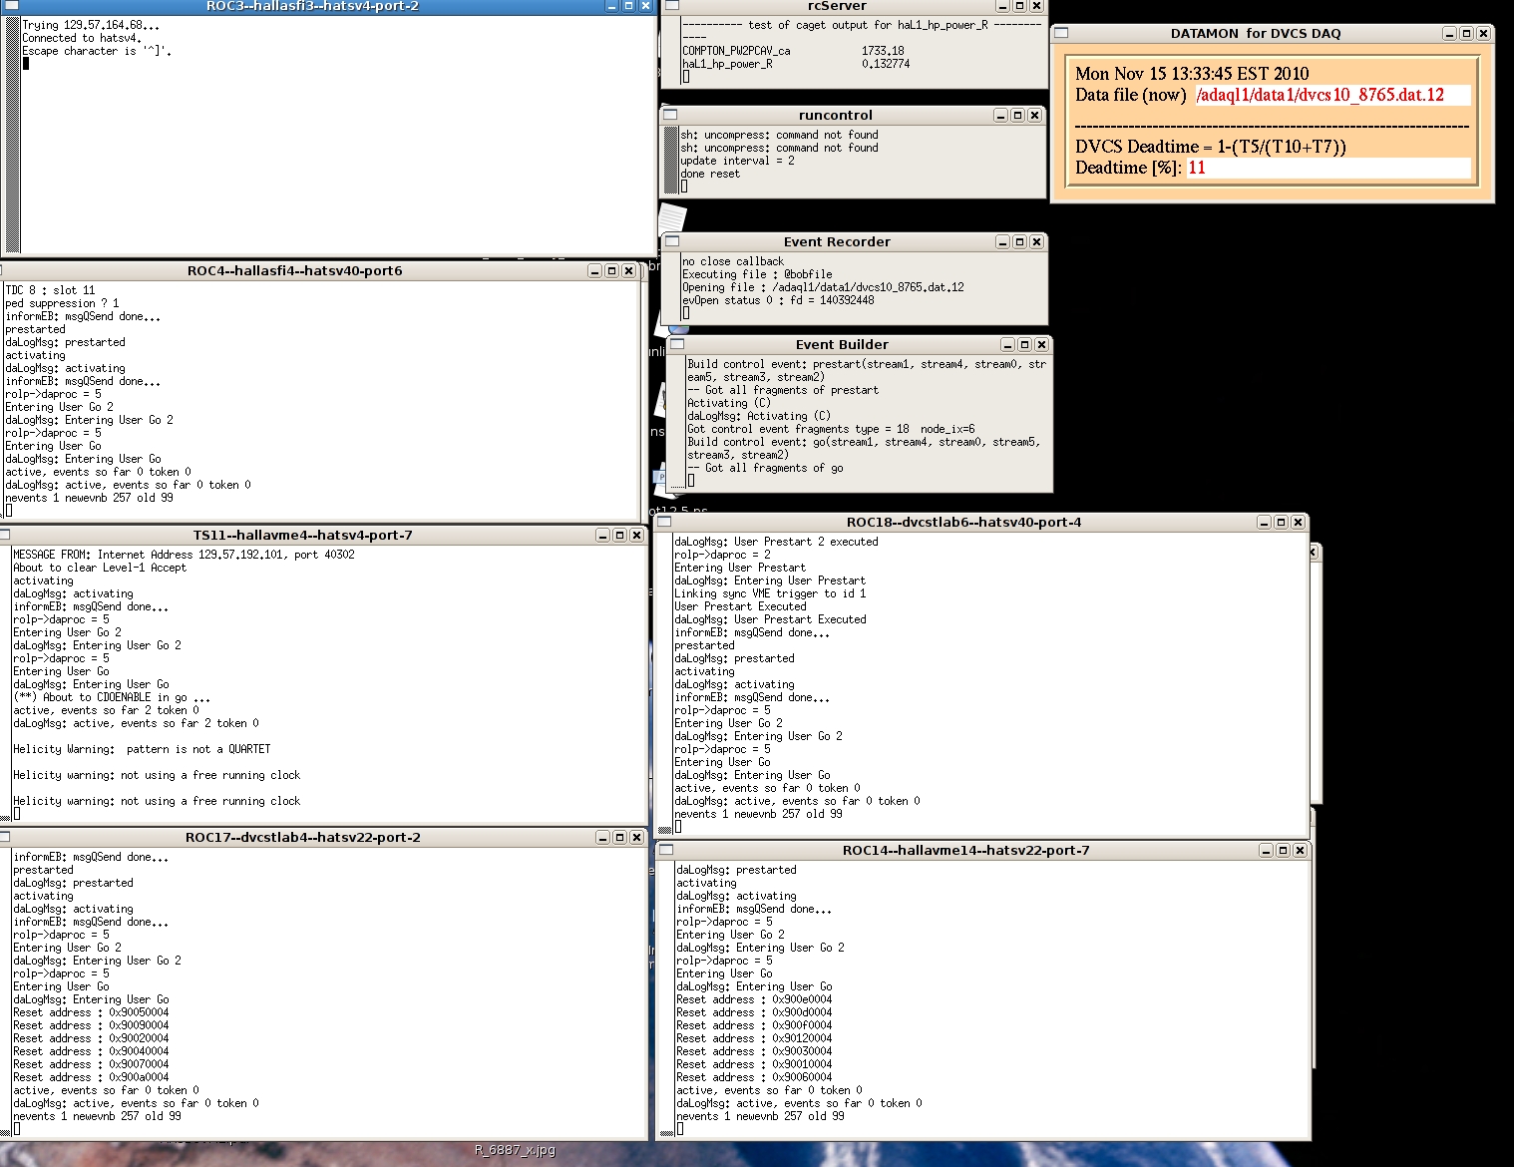Click '-- Got all fragments of go' line
The image size is (1514, 1167).
pos(765,468)
